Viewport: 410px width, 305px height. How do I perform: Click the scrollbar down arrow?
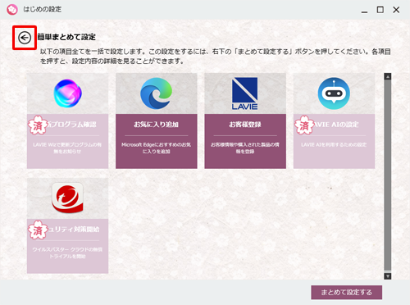(x=388, y=276)
